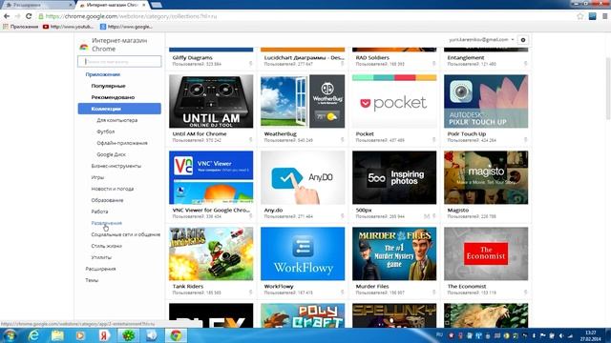This screenshot has width=611, height=343.
Task: Open the Spelunky game thumbnail
Action: pos(394,315)
